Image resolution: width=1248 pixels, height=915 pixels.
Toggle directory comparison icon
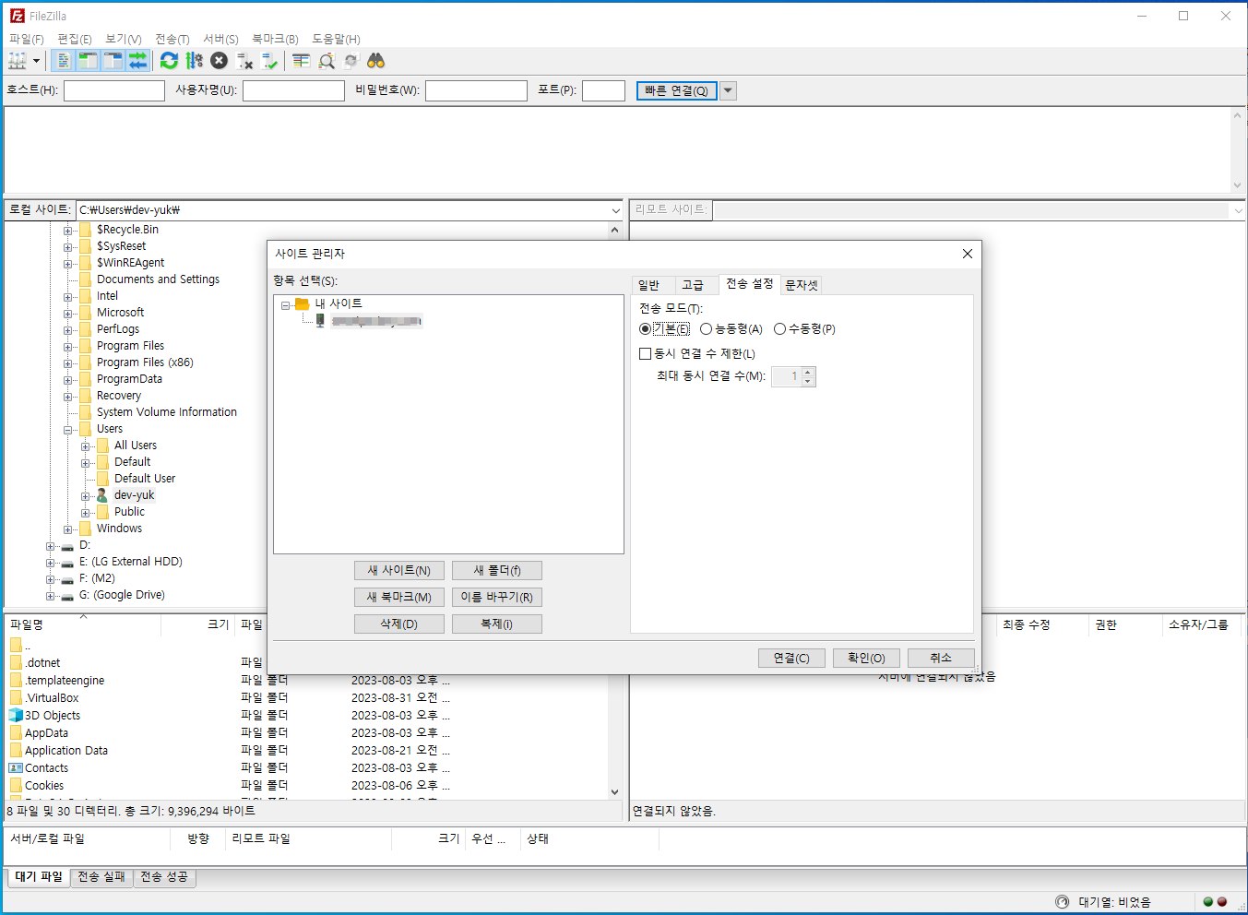point(326,61)
